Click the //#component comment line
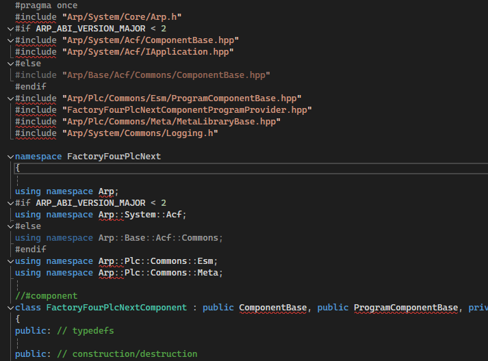 pos(47,296)
